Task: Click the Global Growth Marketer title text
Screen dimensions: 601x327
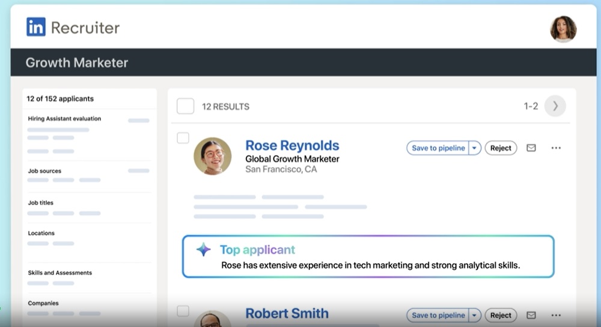Action: pyautogui.click(x=292, y=159)
